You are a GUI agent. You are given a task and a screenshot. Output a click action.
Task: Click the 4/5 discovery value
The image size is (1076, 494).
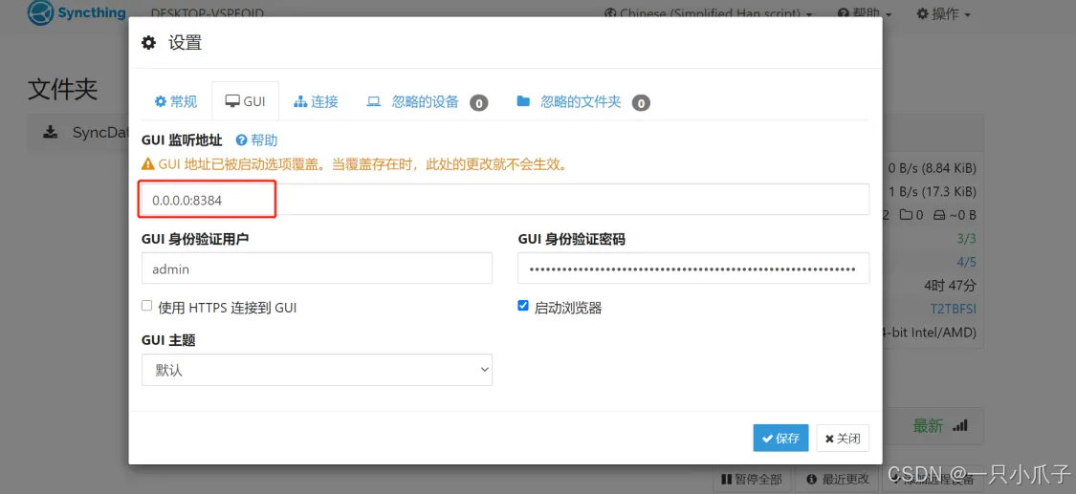[966, 262]
